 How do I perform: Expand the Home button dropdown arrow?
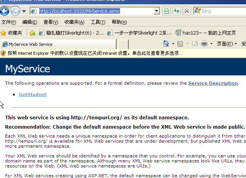[x=173, y=44]
